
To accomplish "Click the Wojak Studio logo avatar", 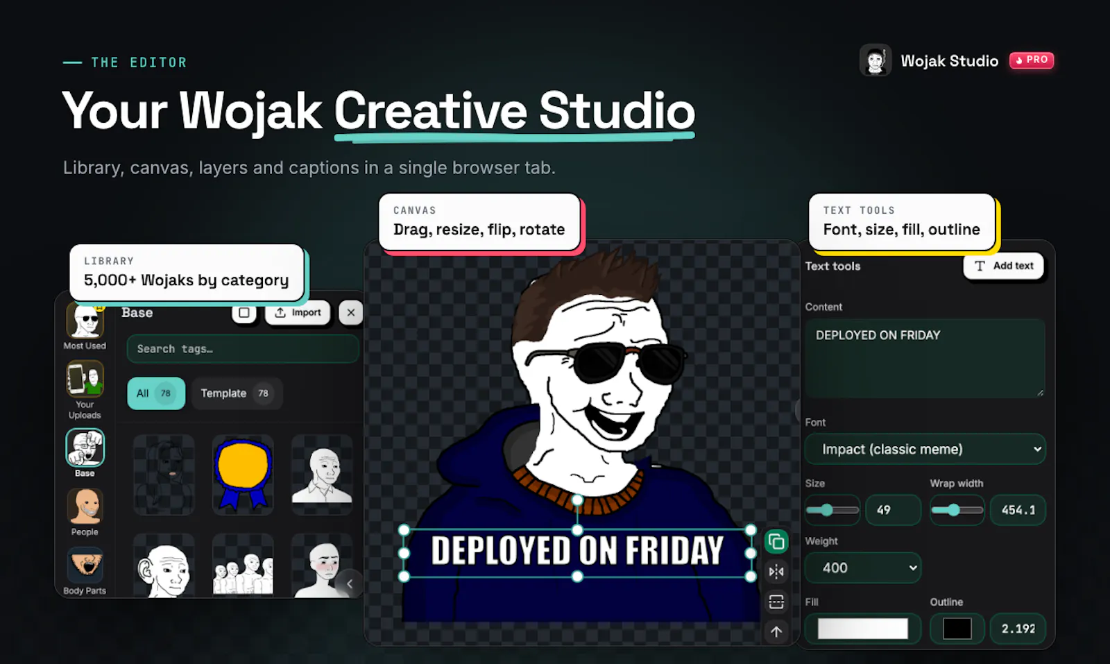I will coord(875,60).
